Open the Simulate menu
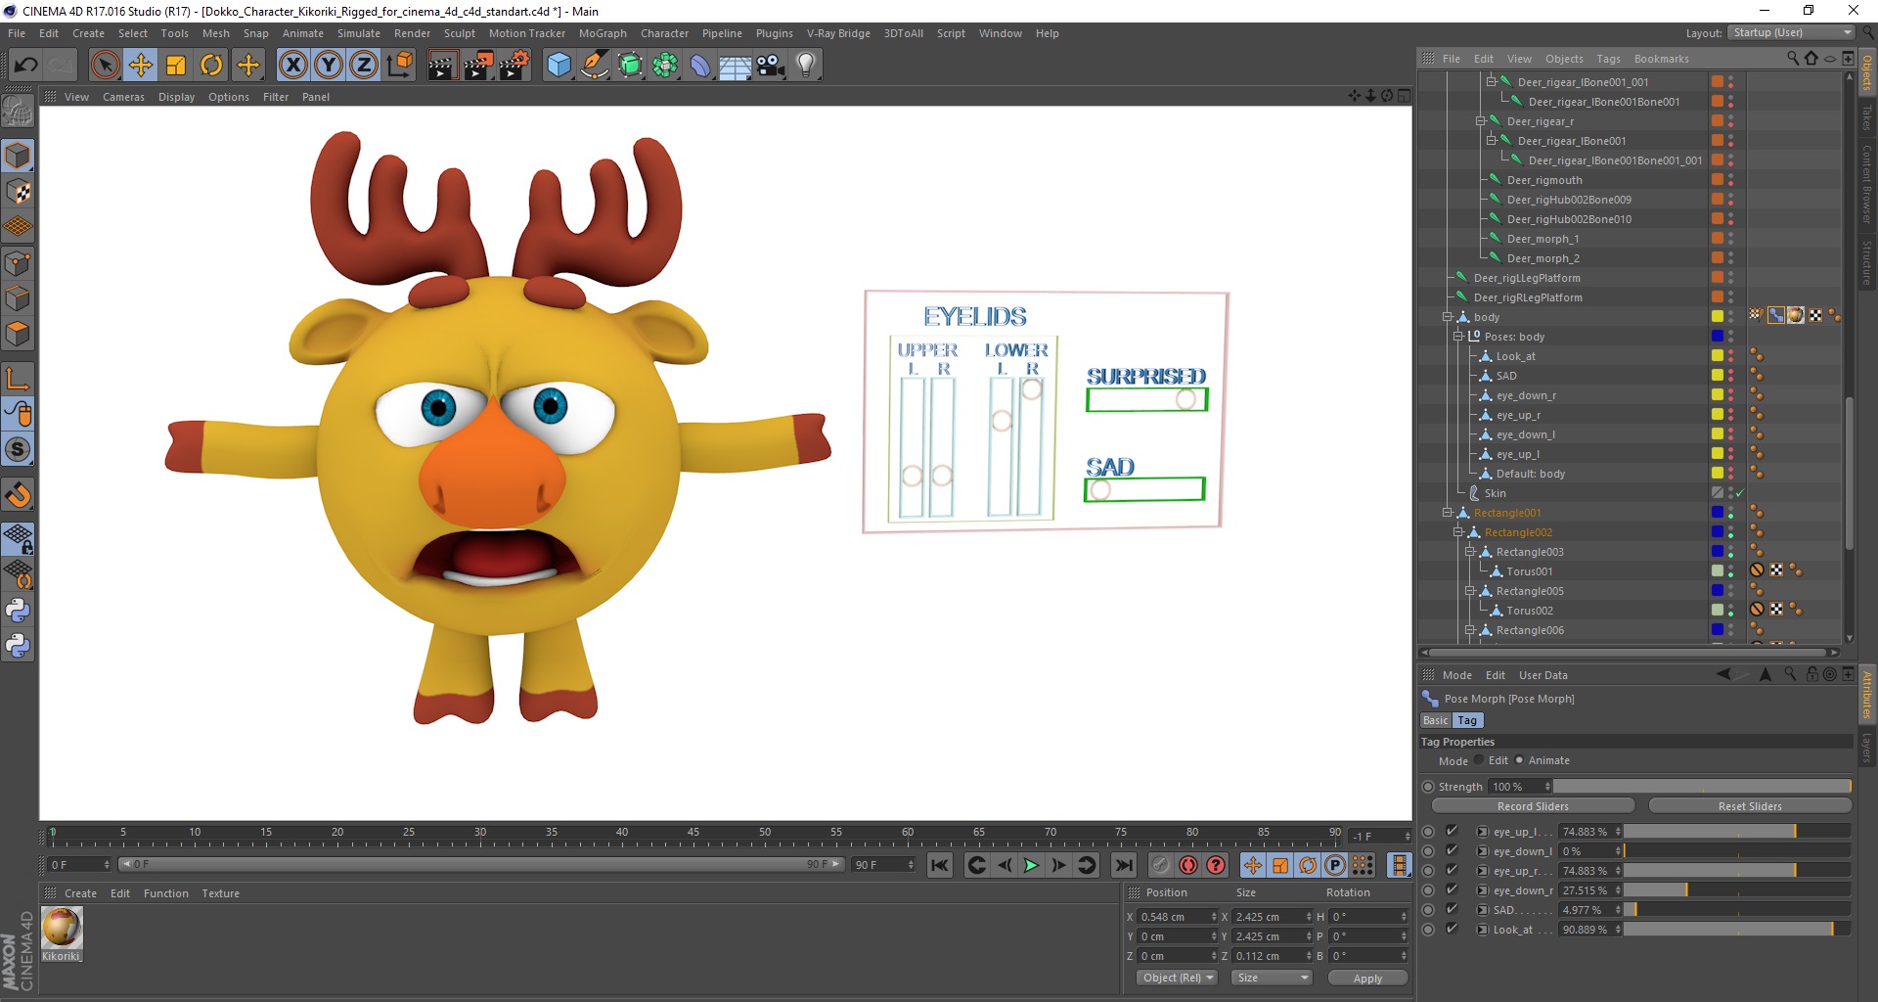Screen dimensions: 1878x1002 click(x=358, y=33)
